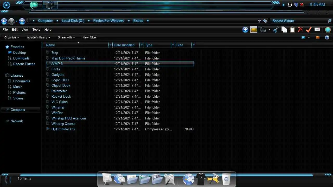Screen dimensions: 333x187
Task: Click the Change your view icon
Action: click(303, 37)
